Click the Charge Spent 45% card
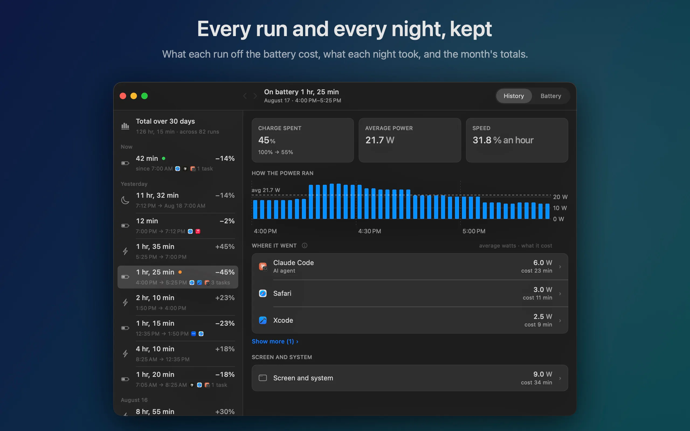690x431 pixels. tap(302, 140)
